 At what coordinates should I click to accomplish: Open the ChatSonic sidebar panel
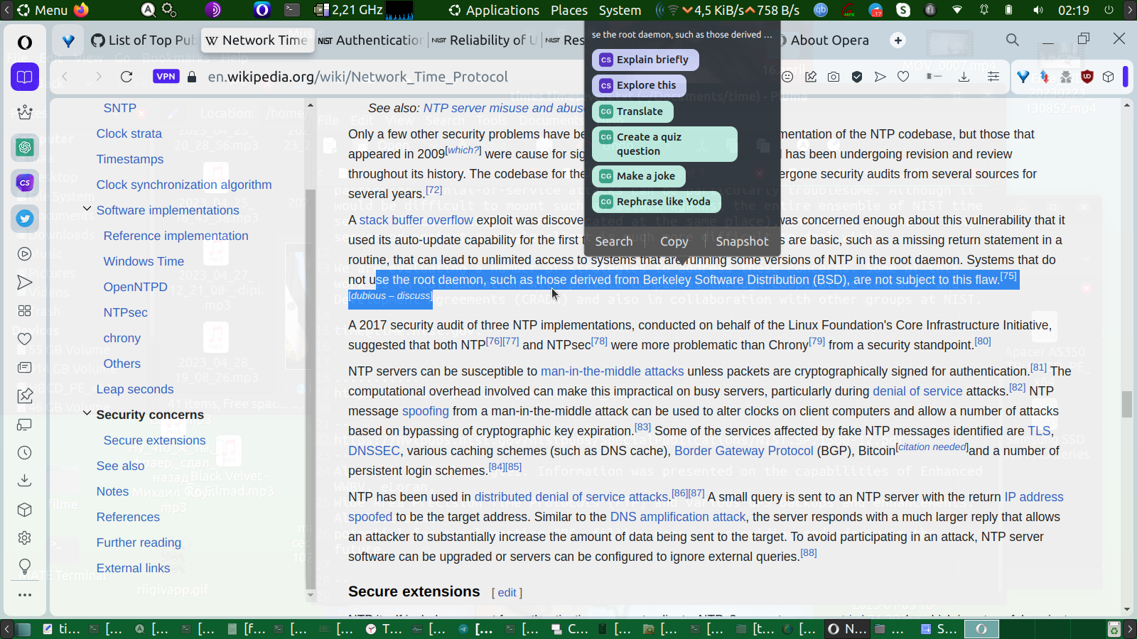coord(25,182)
